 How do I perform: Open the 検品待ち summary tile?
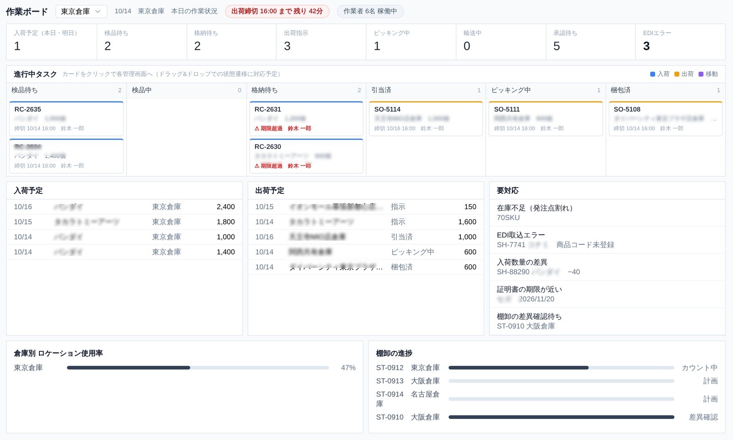[142, 42]
